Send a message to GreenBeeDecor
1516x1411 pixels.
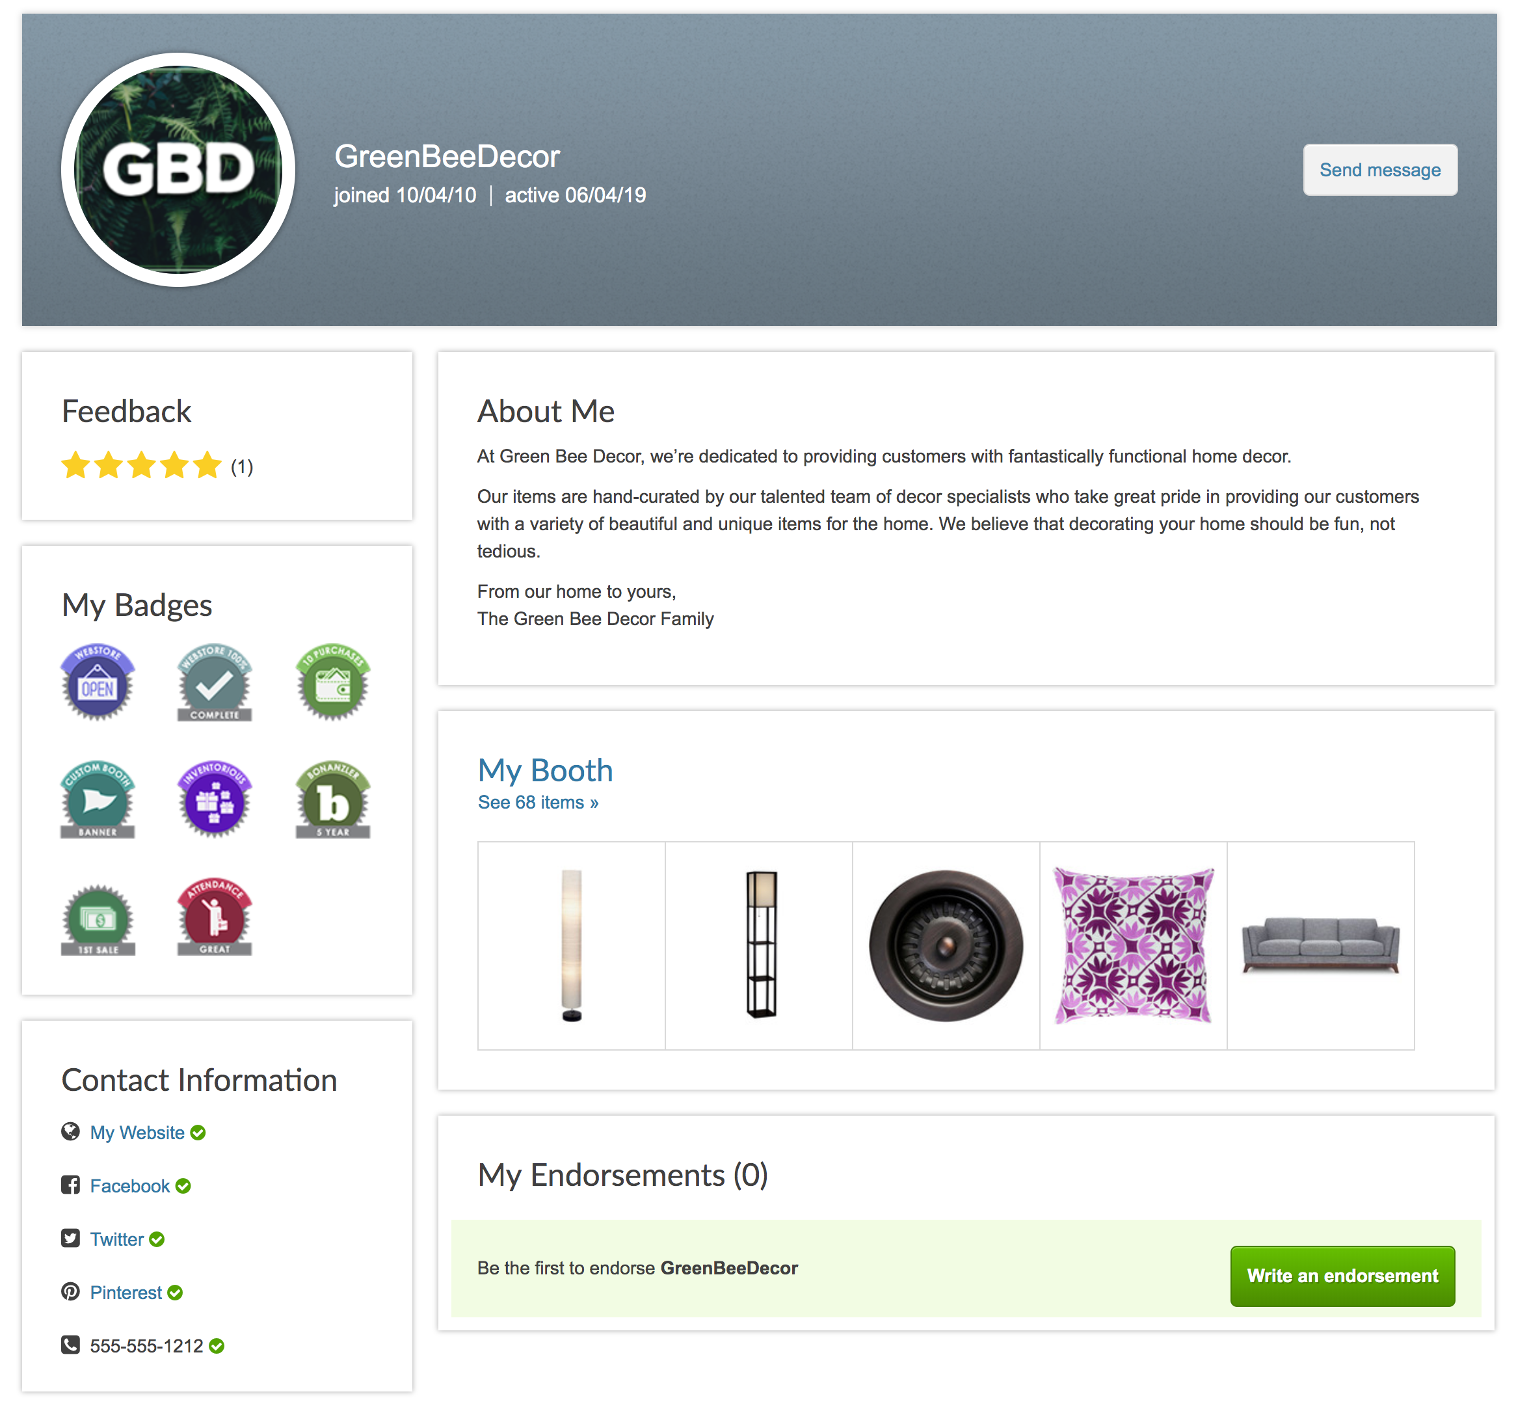[1379, 169]
